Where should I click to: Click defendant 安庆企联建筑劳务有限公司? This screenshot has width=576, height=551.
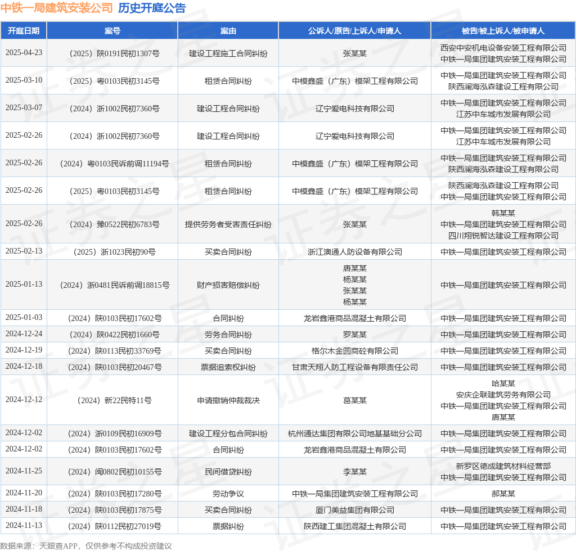503,395
